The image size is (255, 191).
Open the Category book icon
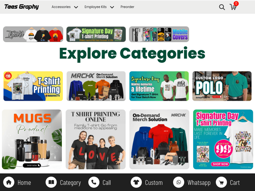(51, 182)
